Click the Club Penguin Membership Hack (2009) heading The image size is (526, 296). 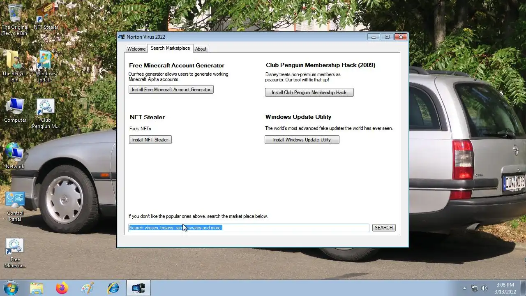pyautogui.click(x=321, y=65)
